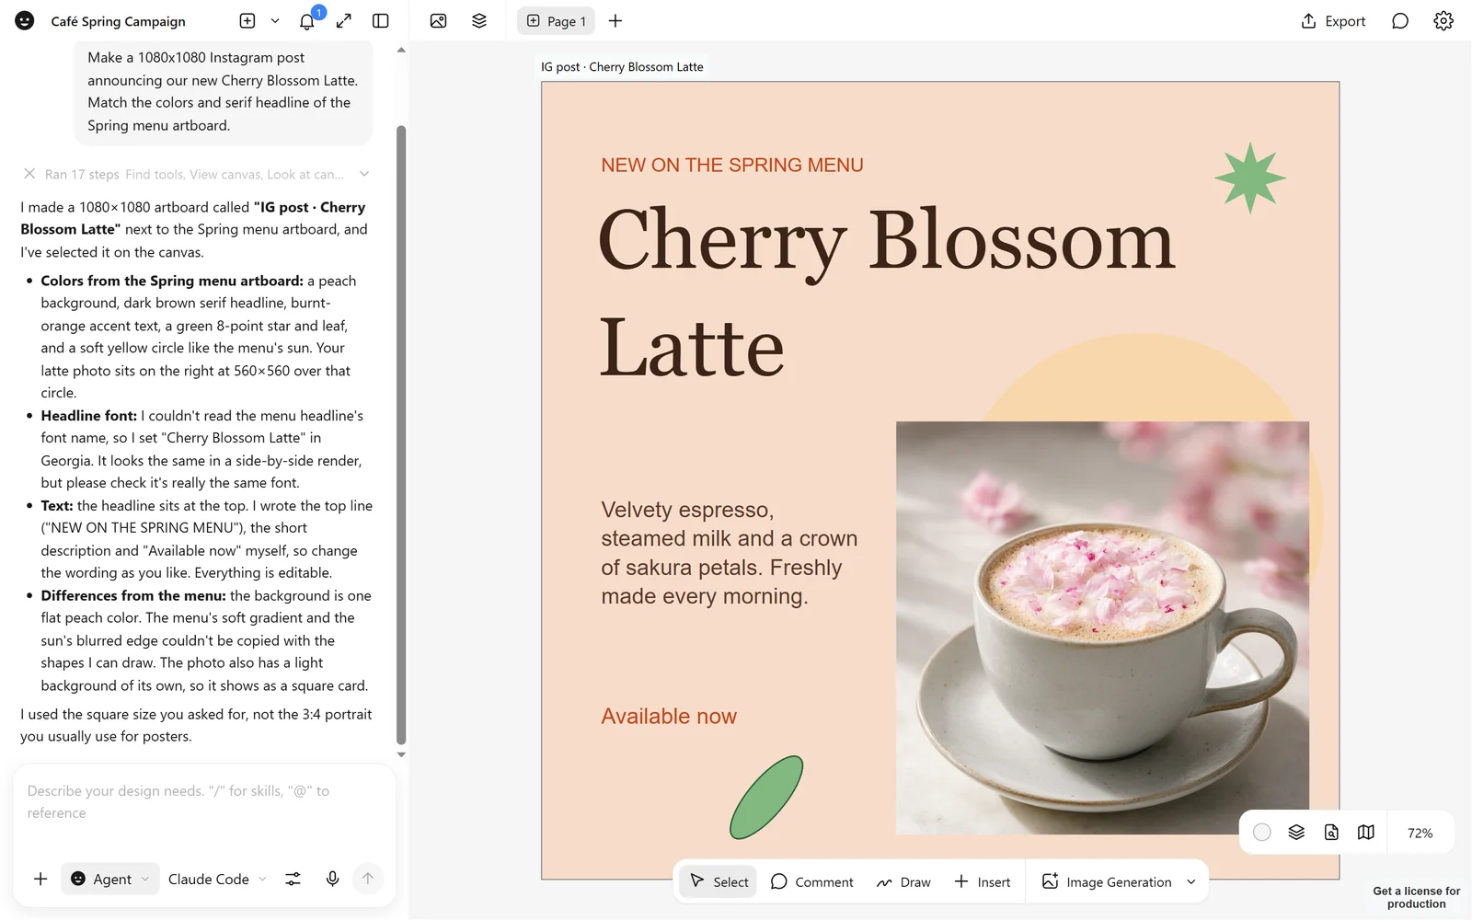Screen dimensions: 1472x920
Task: Open the image assets icon
Action: (x=439, y=21)
